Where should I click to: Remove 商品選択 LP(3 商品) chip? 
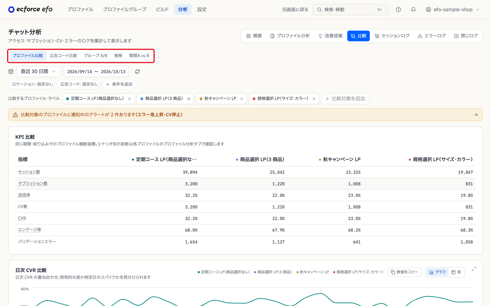189,99
